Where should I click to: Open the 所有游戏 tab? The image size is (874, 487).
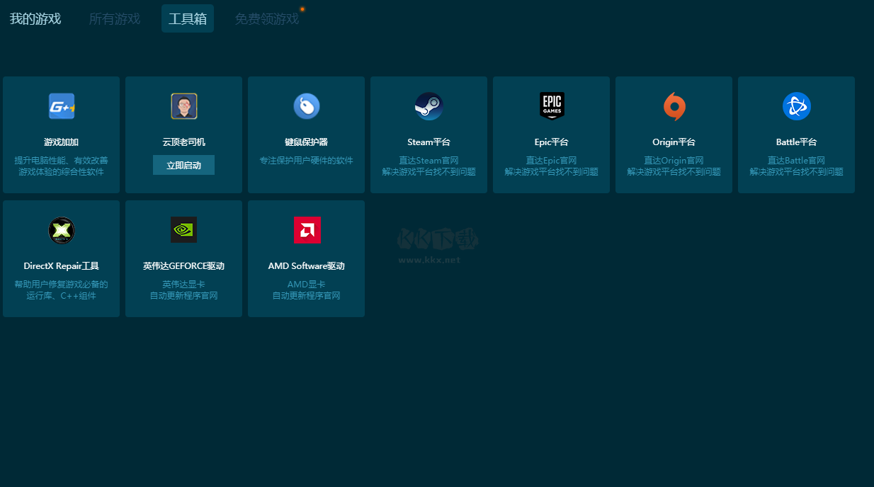115,18
